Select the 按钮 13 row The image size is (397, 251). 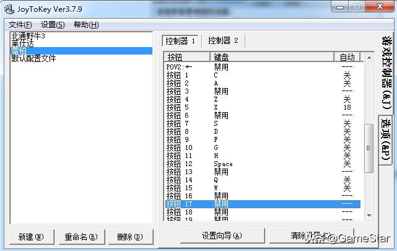(x=263, y=172)
